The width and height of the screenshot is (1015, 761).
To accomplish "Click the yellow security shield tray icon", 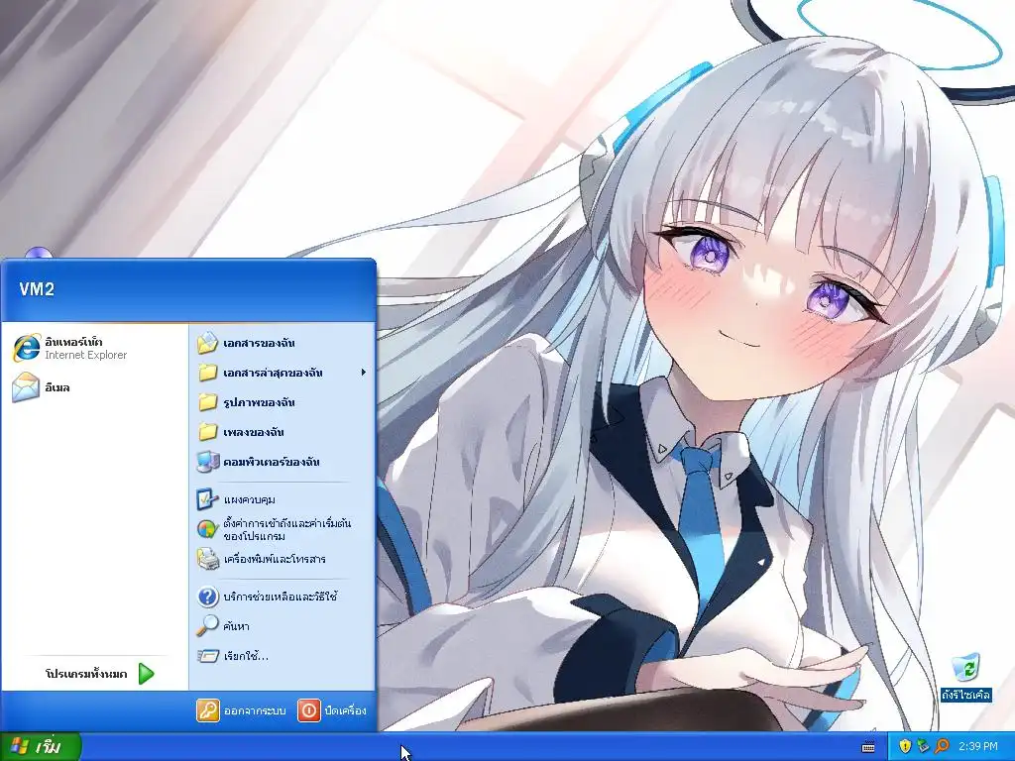I will coord(905,747).
